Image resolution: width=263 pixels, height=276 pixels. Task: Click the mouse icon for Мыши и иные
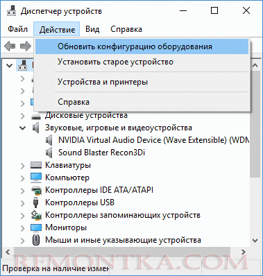(x=35, y=240)
